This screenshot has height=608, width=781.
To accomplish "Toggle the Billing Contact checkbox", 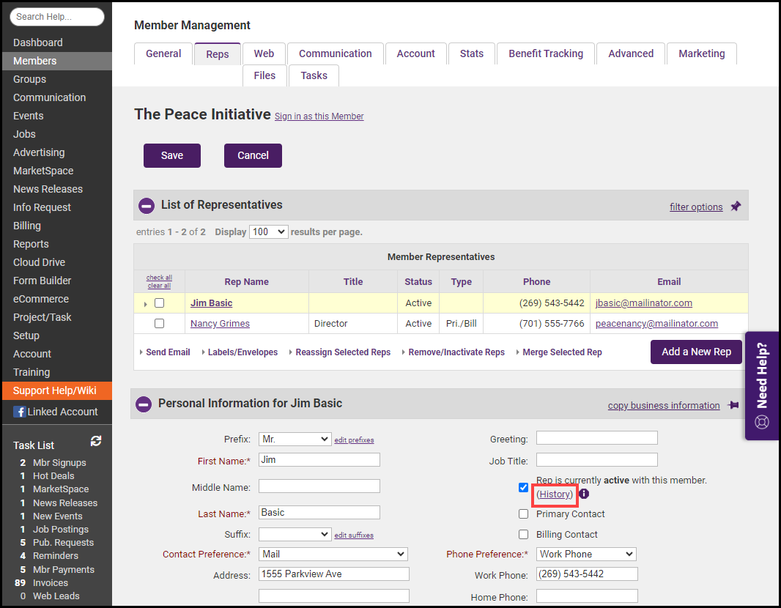I will [x=523, y=535].
